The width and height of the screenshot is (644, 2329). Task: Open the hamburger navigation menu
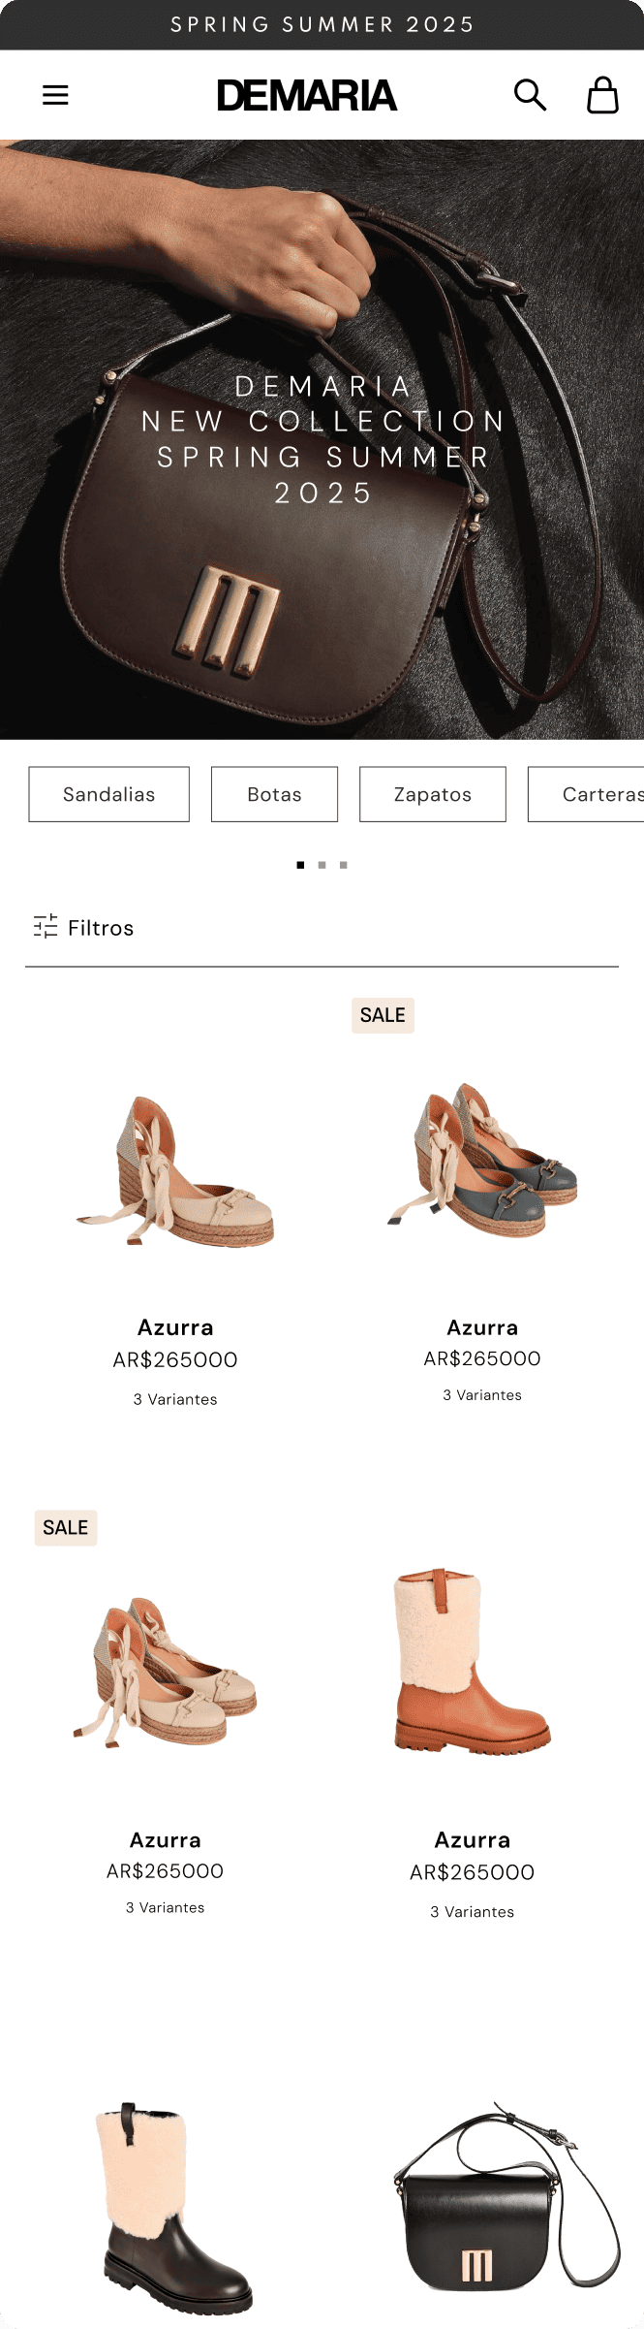(55, 95)
